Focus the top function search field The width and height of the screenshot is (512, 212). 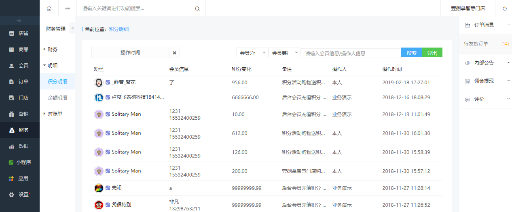(136, 8)
